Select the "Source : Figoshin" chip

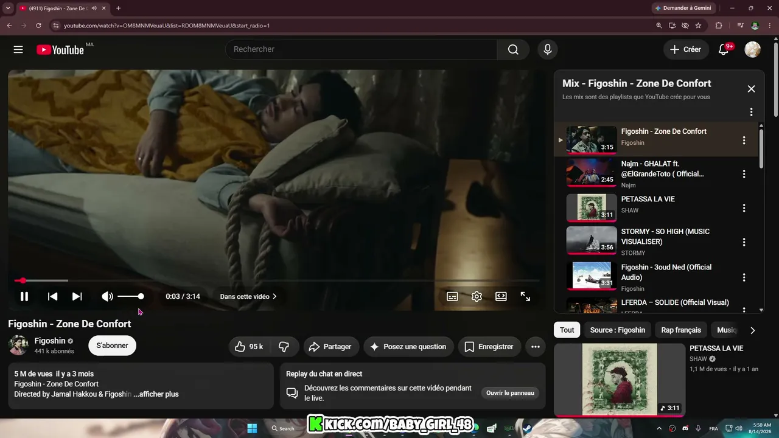coord(618,330)
